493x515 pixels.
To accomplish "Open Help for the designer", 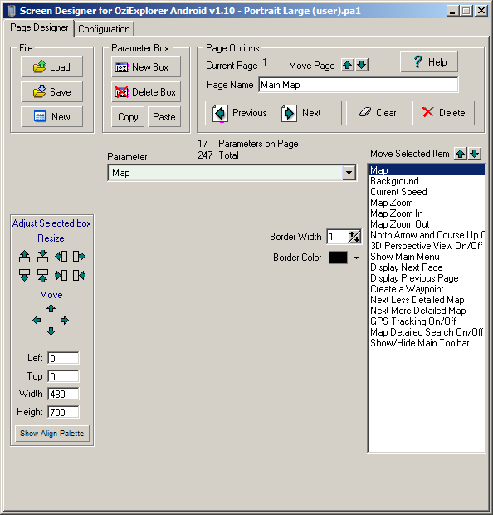I will (x=429, y=61).
